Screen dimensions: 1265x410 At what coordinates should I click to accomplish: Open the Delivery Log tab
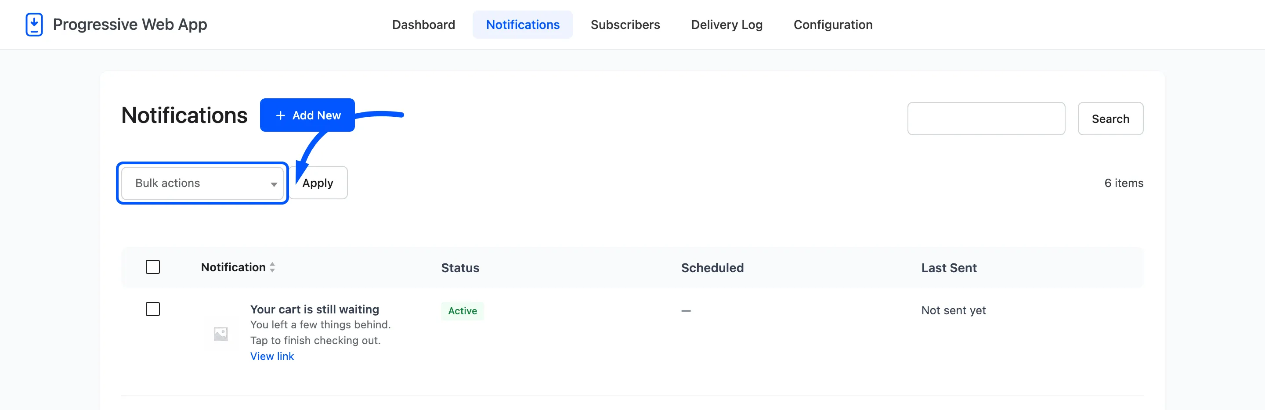coord(726,25)
